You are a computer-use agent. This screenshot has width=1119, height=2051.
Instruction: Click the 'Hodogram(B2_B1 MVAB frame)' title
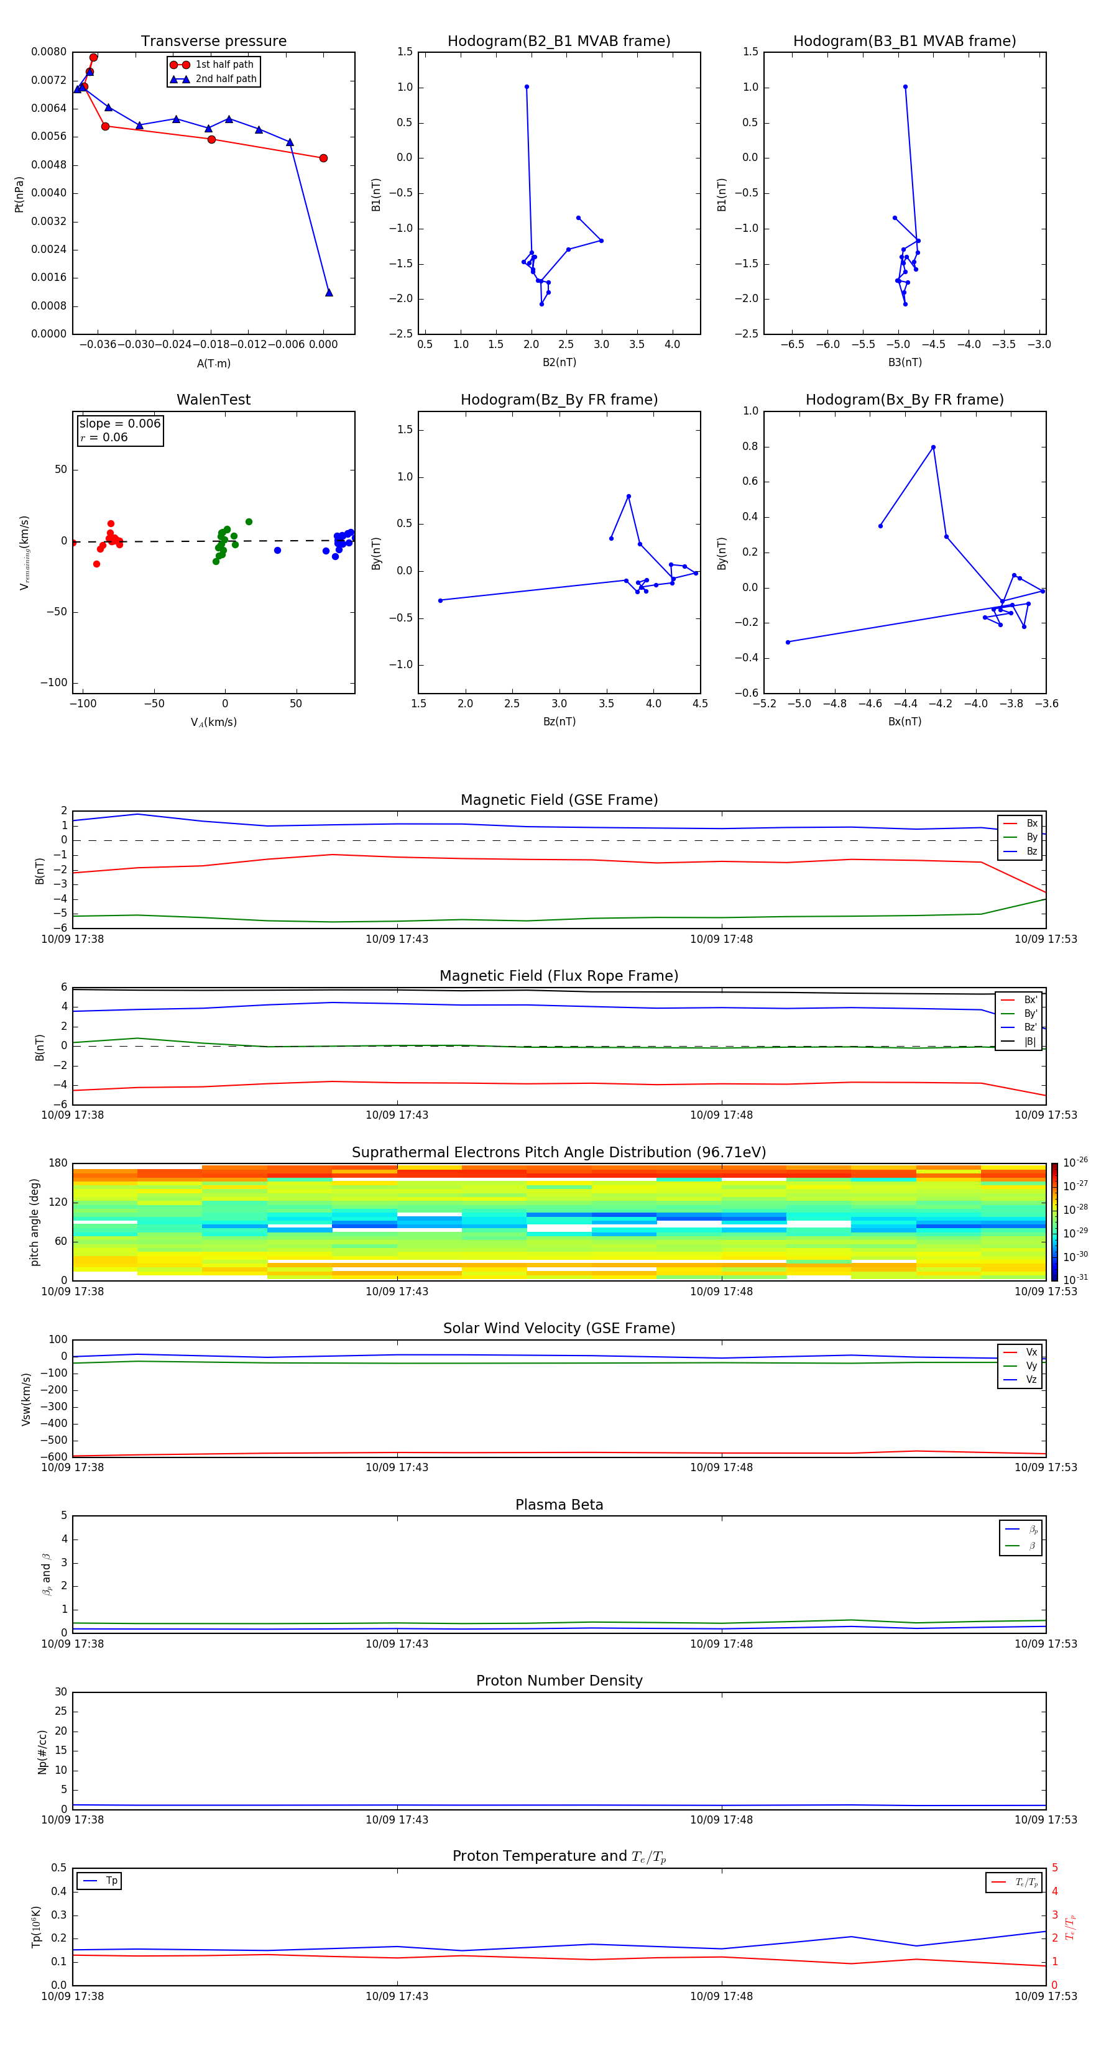(x=559, y=42)
